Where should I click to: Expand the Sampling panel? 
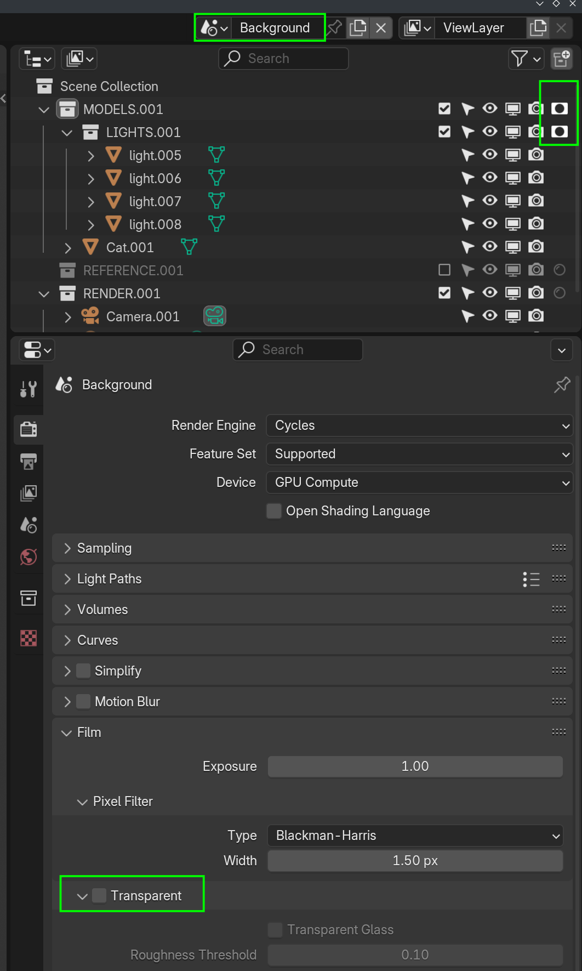coord(104,548)
